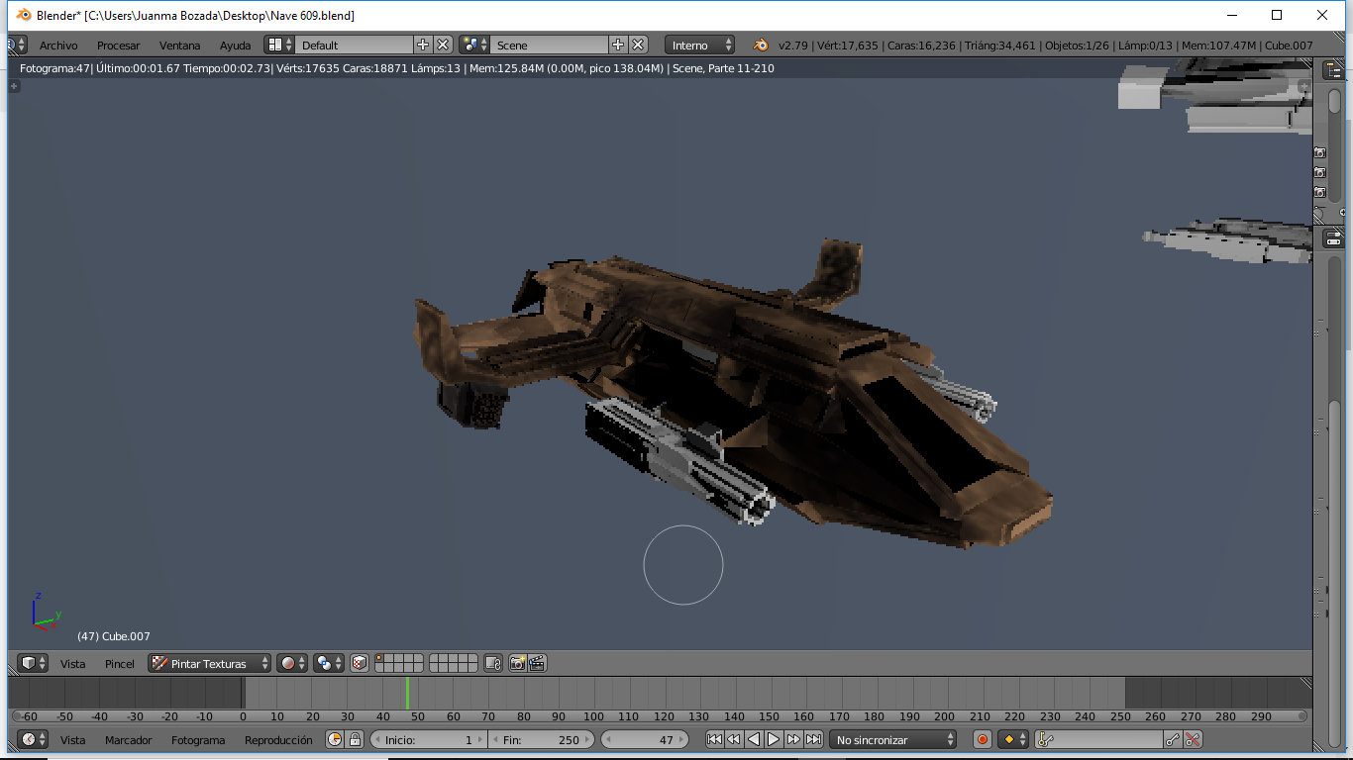This screenshot has height=760, width=1353.
Task: Open the Interno render engine dropdown
Action: pos(700,45)
